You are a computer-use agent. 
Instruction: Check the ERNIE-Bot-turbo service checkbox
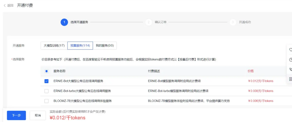(47, 91)
